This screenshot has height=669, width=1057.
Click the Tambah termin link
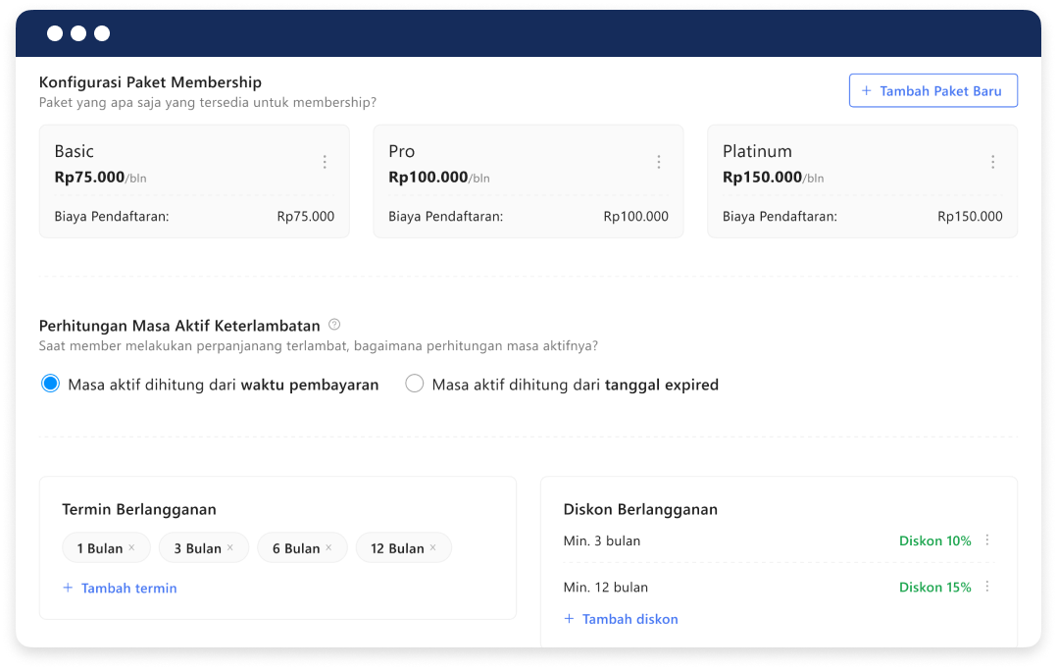point(120,589)
